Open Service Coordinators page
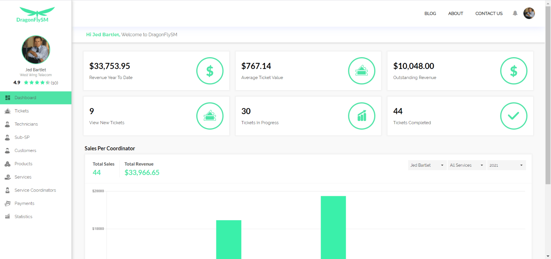The width and height of the screenshot is (551, 259). click(x=36, y=190)
